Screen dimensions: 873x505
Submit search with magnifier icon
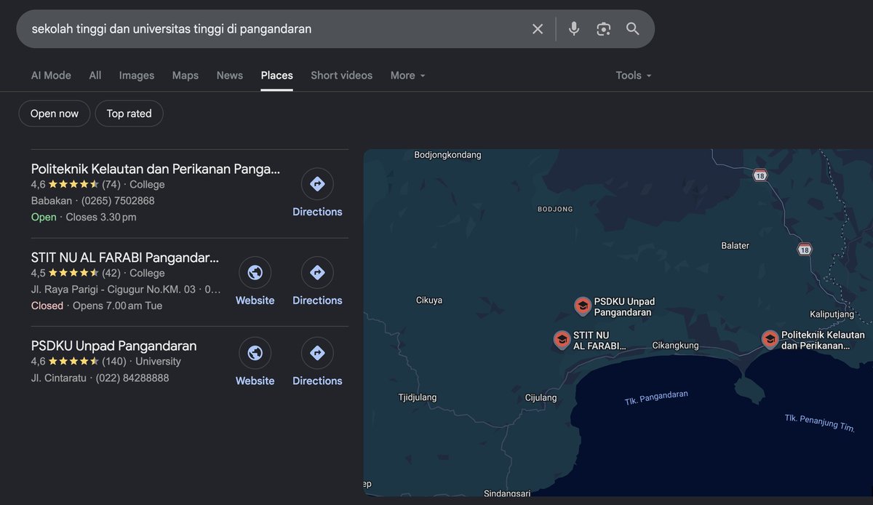633,29
